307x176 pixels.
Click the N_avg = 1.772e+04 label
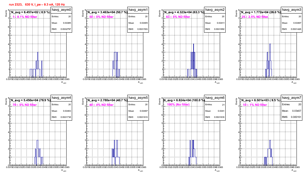click(x=260, y=12)
